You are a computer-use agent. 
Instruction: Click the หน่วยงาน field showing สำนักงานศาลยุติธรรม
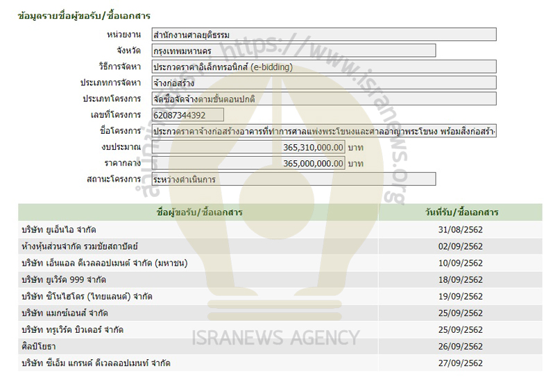click(324, 34)
